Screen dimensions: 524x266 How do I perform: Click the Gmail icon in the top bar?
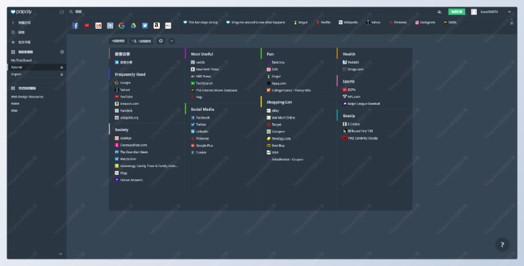[98, 26]
